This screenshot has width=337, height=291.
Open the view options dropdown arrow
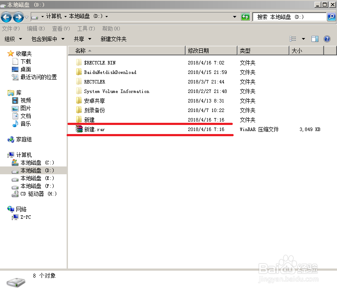tap(303, 39)
